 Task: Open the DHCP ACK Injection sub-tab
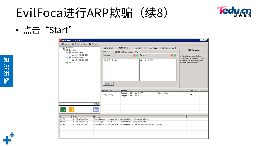125,52
